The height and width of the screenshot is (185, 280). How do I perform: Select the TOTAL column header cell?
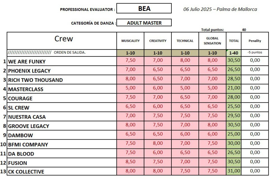coord(234,41)
